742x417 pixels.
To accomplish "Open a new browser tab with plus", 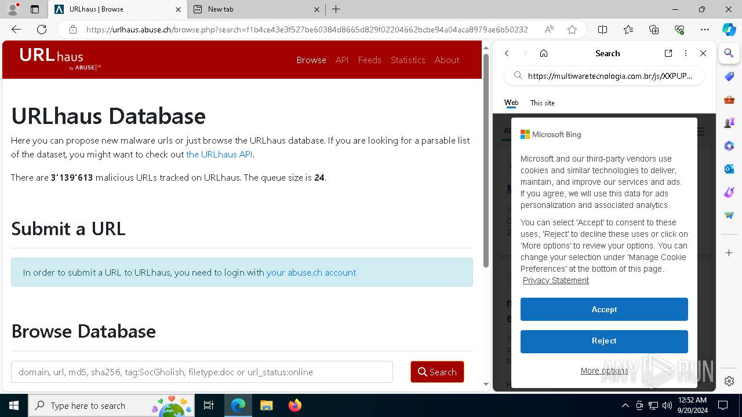I will point(336,9).
